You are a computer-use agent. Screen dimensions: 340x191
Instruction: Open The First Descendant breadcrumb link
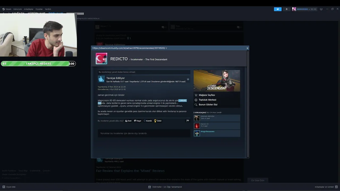(x=156, y=59)
